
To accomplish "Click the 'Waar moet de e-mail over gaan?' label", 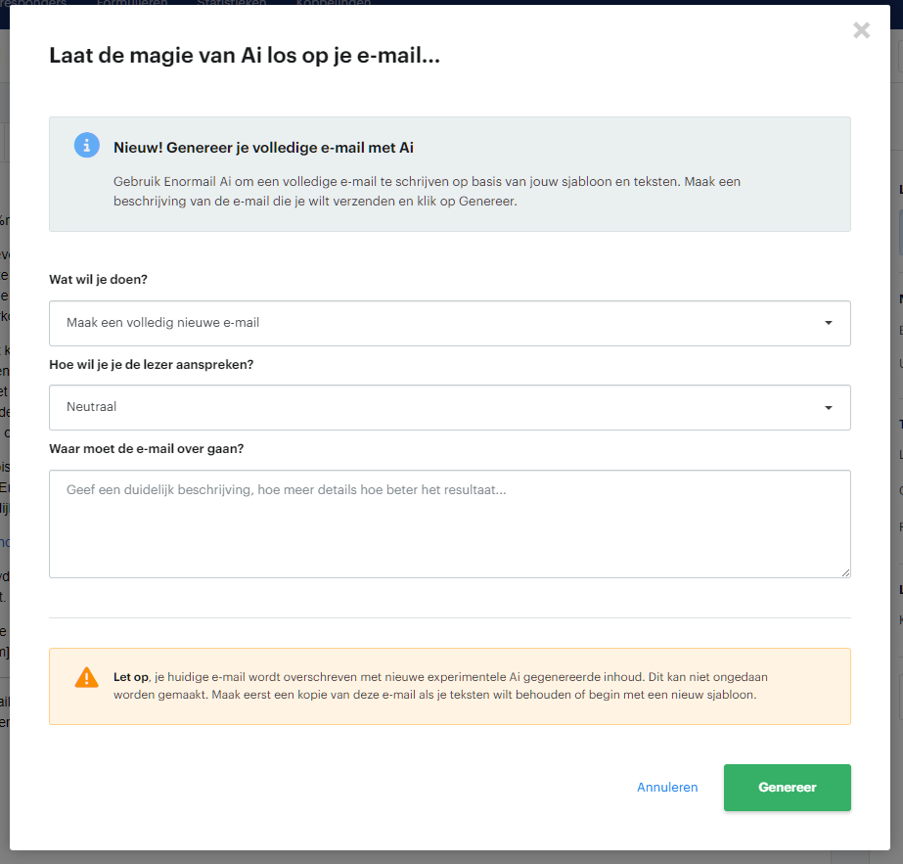I will (147, 449).
